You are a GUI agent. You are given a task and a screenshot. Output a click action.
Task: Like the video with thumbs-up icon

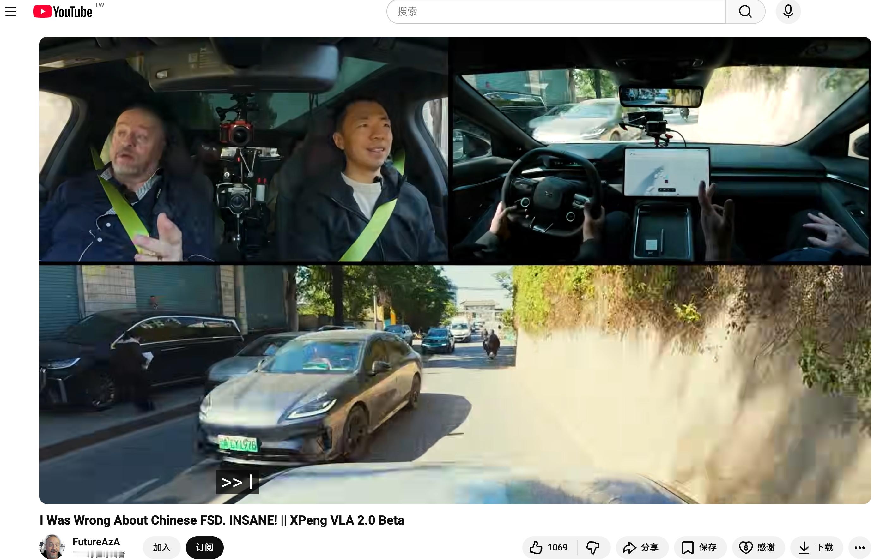pos(536,547)
